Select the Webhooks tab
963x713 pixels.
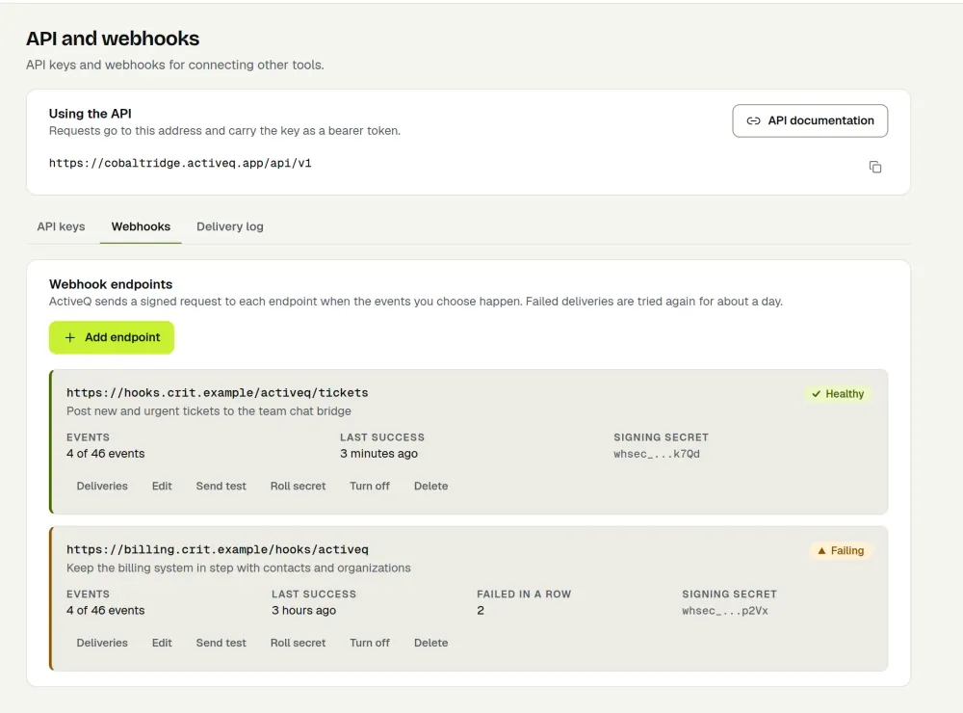(x=141, y=226)
